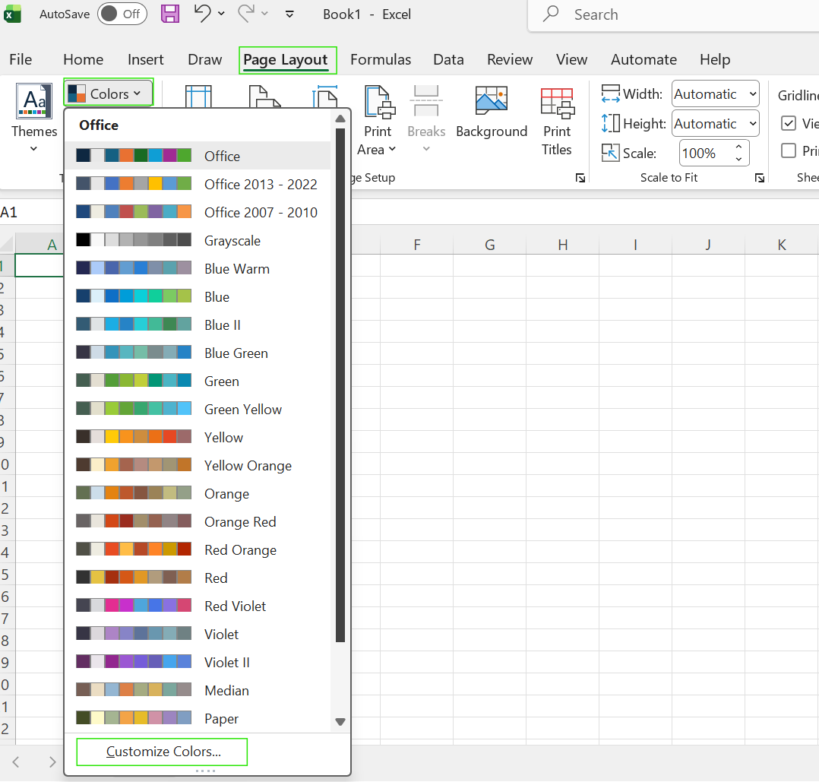Open the Help tab
This screenshot has width=819, height=782.
[714, 59]
